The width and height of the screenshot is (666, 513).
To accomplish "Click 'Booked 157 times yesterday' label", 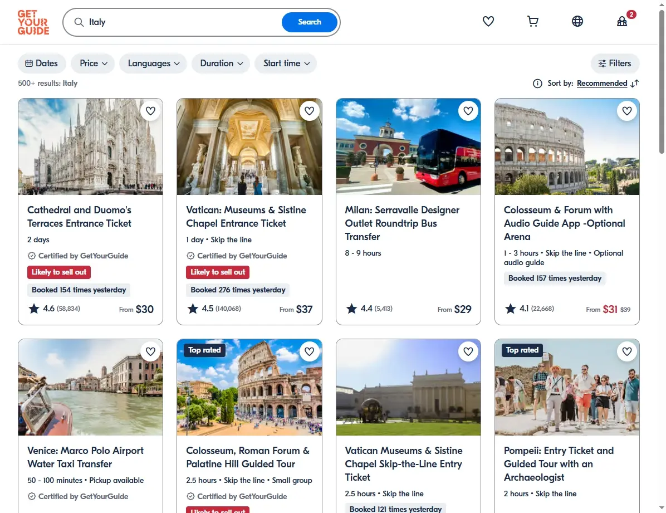I will click(555, 279).
